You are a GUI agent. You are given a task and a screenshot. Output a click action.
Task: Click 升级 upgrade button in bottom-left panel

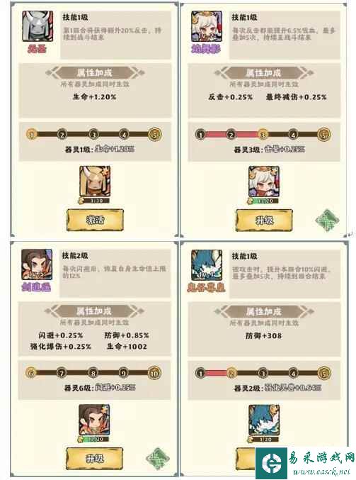coord(94,458)
